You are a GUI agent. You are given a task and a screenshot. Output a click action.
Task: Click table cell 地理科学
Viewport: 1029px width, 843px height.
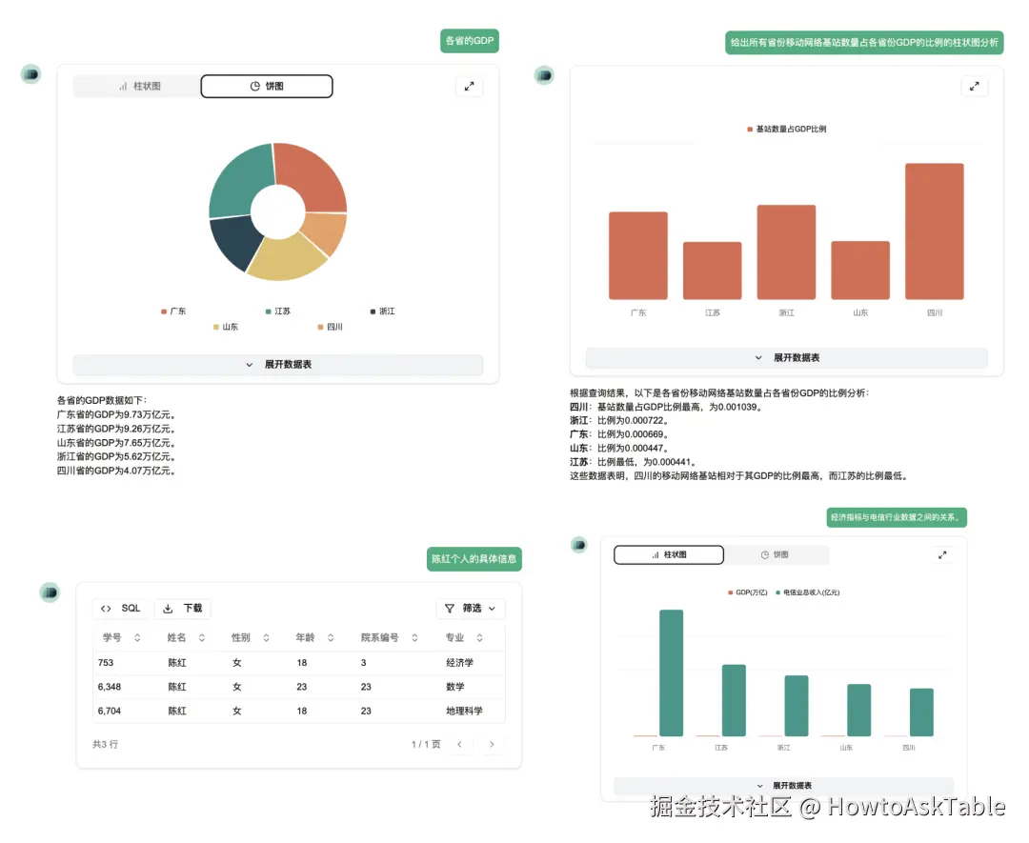point(464,711)
